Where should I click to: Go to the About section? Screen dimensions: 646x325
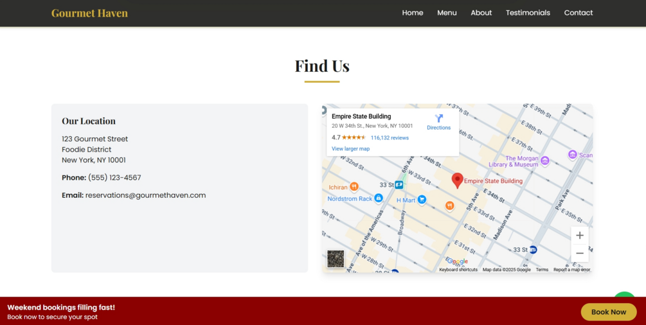[481, 13]
